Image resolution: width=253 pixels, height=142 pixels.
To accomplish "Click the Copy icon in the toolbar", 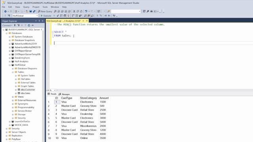I will [77, 11].
